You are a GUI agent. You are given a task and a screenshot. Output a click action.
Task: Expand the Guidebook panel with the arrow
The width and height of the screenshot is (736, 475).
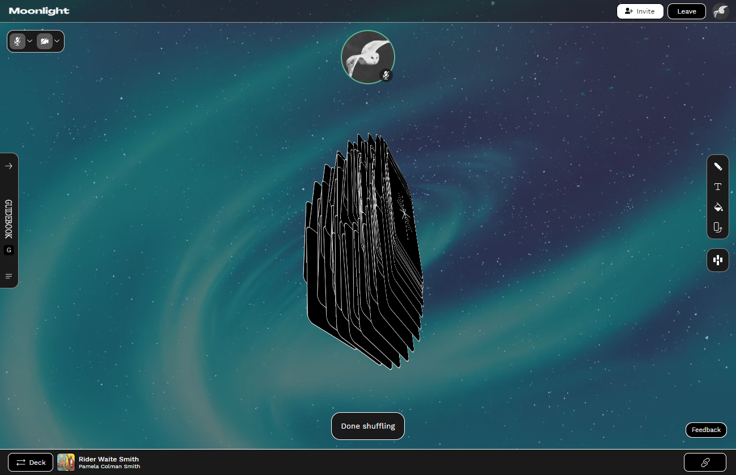(x=8, y=166)
